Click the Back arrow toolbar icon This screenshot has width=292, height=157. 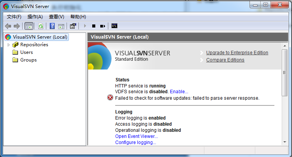click(8, 26)
